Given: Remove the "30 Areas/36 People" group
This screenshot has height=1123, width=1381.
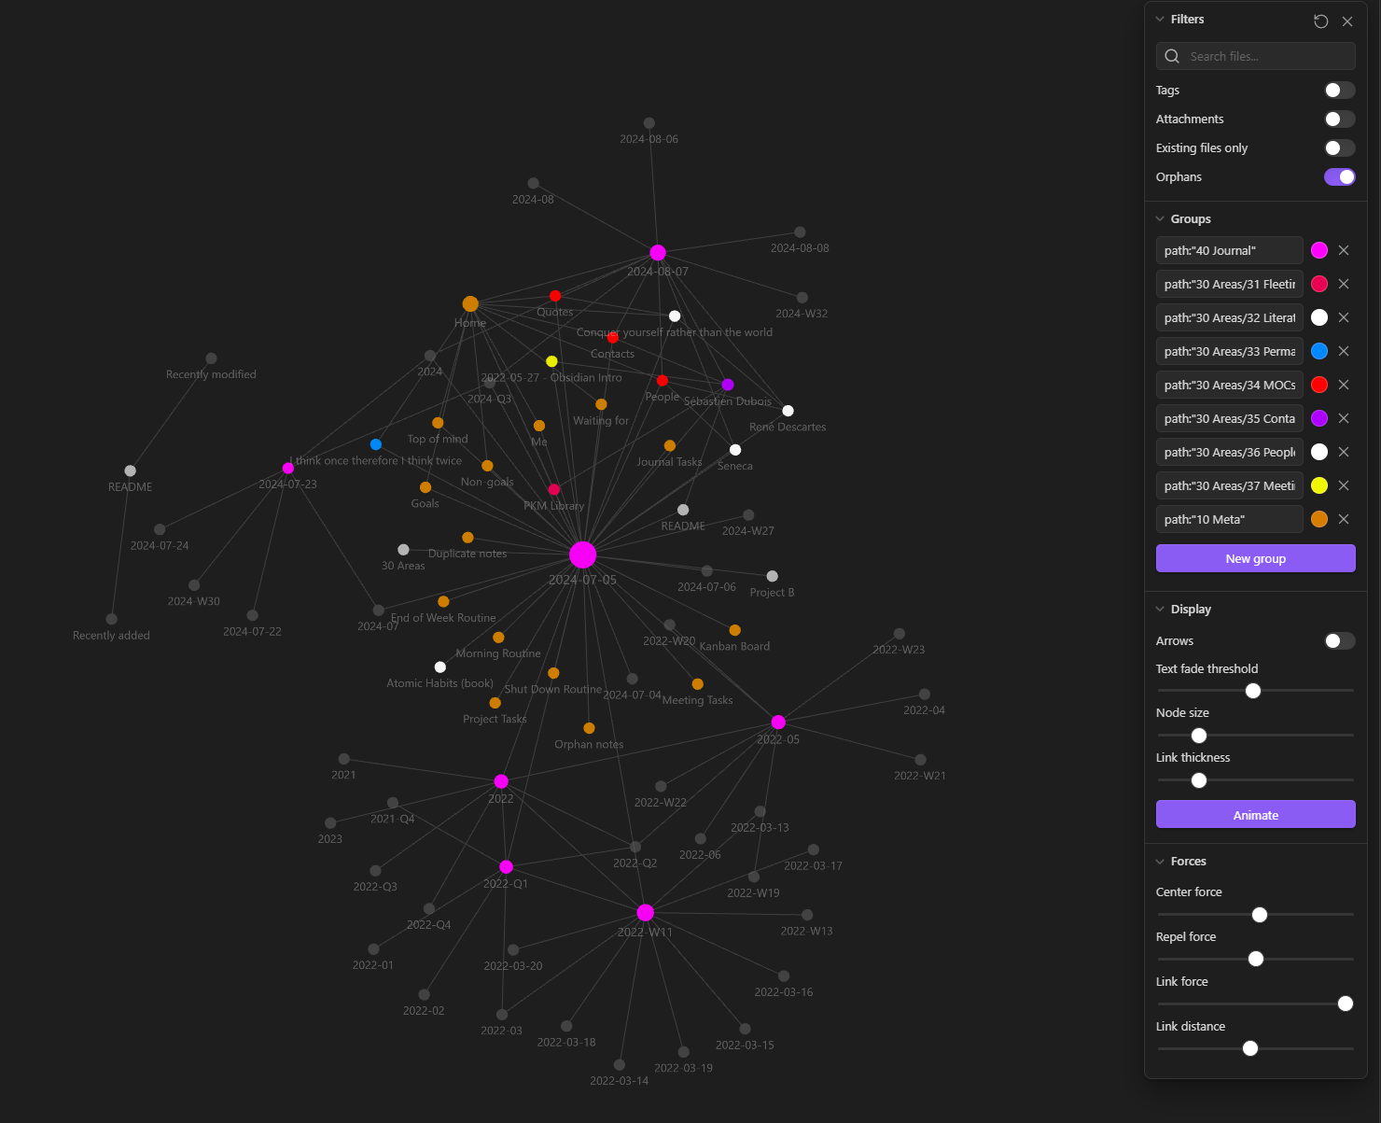Looking at the screenshot, I should [x=1344, y=452].
